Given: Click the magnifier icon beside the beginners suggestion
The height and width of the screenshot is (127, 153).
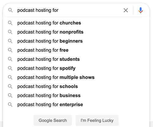Looking at the screenshot, I should pyautogui.click(x=10, y=41).
